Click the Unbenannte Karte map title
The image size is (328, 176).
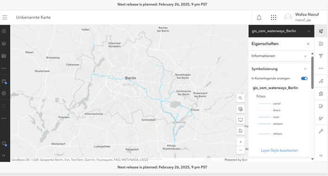point(33,17)
